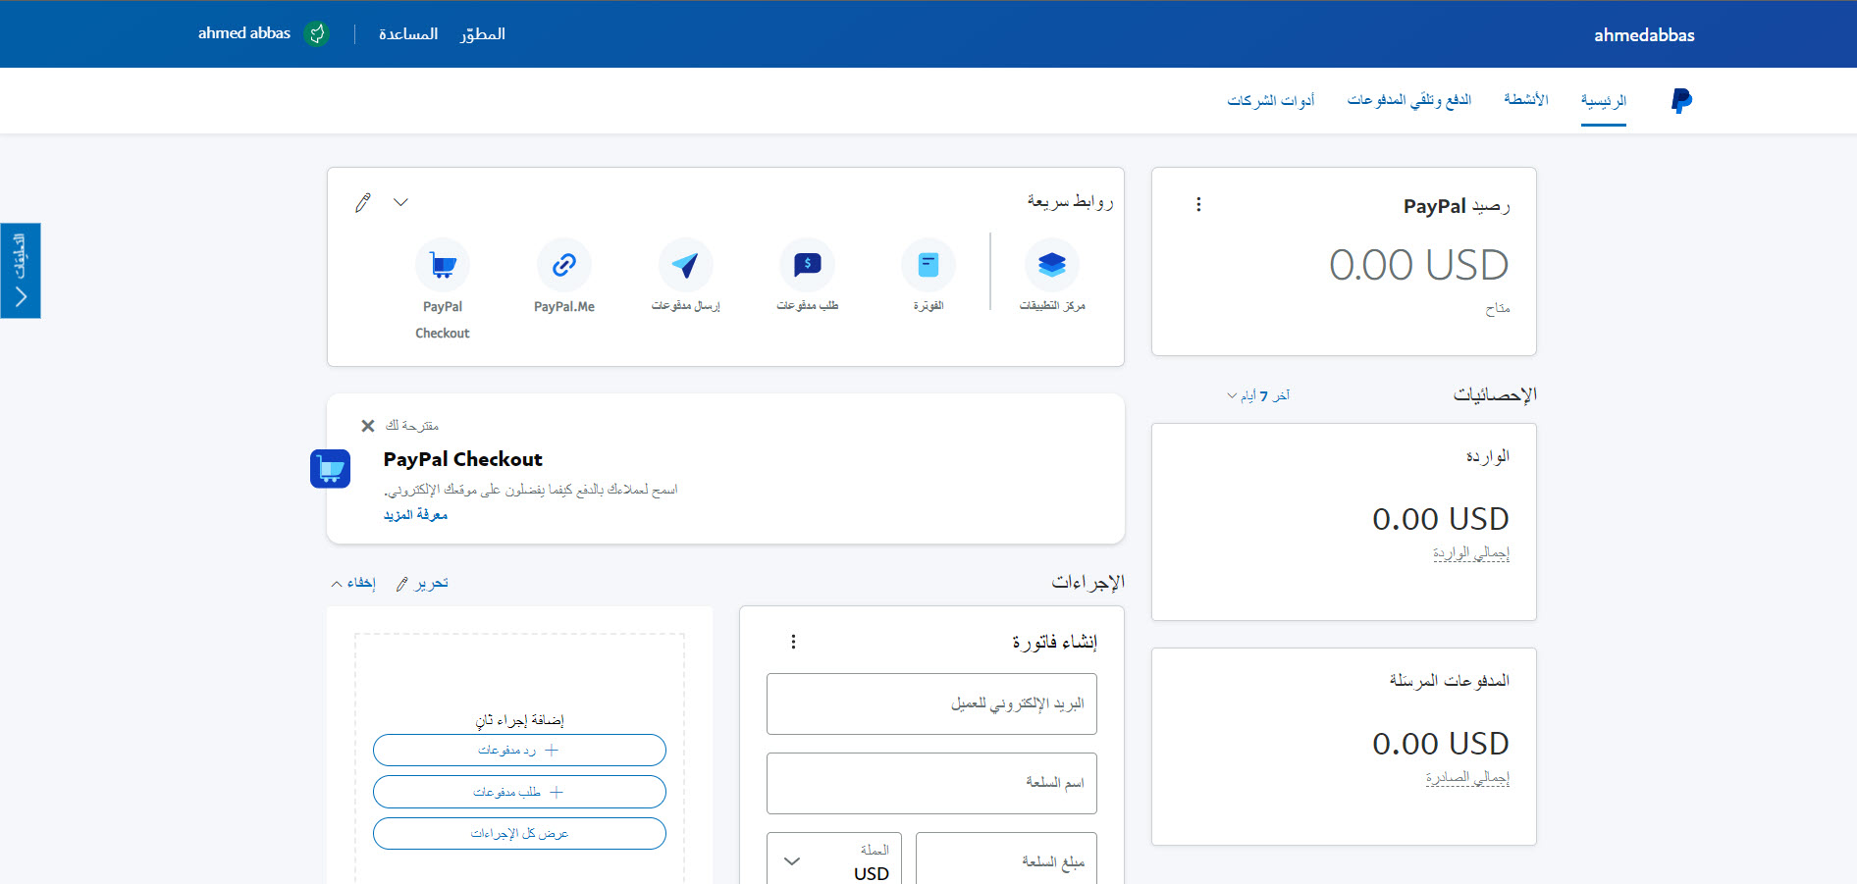The height and width of the screenshot is (884, 1857).
Task: Open the App Center (مركز التطبيقات) icon
Action: click(1052, 265)
